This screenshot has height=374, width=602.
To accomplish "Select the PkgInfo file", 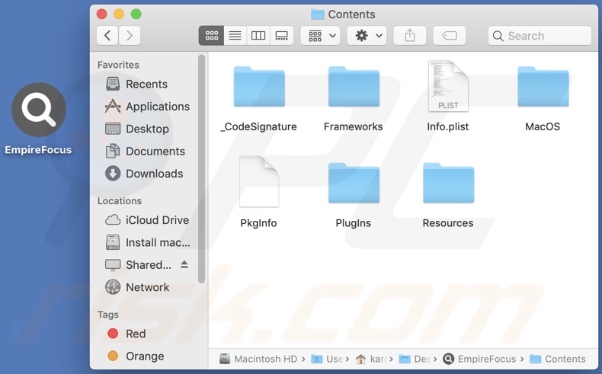I will click(259, 182).
